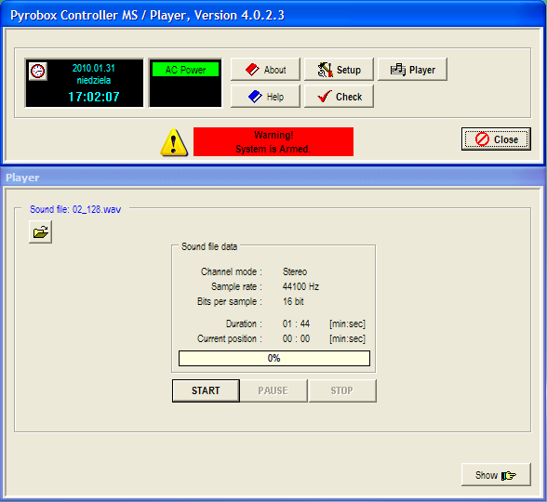
Task: Click the Show button
Action: click(496, 475)
